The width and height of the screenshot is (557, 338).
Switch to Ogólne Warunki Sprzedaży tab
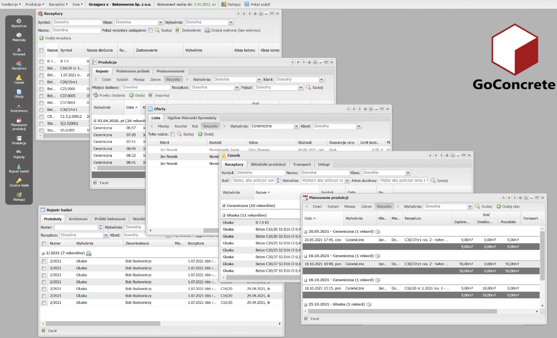click(192, 118)
